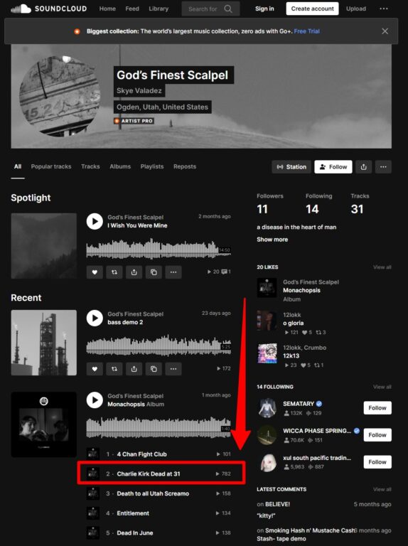The image size is (408, 546).
Task: Click the Create account button
Action: tap(312, 9)
